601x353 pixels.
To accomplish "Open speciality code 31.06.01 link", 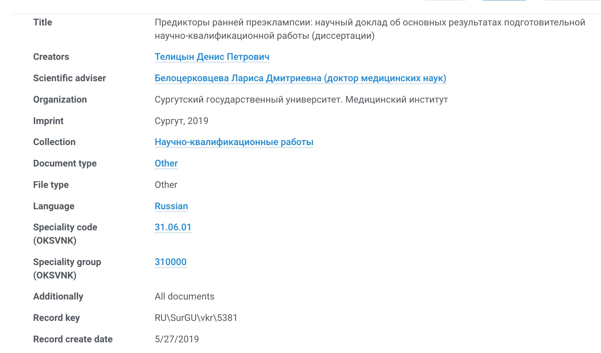I will pyautogui.click(x=173, y=227).
